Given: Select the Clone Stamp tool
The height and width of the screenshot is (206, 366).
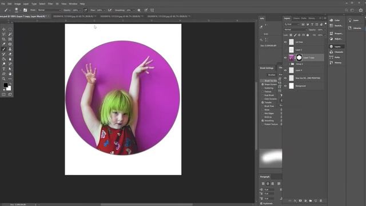Looking at the screenshot, I should (10, 49).
